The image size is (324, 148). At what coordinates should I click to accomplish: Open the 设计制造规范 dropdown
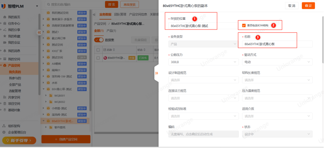point(203,80)
